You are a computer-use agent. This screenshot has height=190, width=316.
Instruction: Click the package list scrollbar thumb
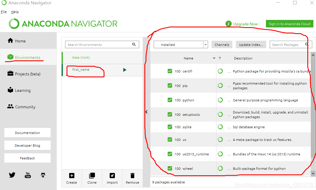pyautogui.click(x=313, y=108)
